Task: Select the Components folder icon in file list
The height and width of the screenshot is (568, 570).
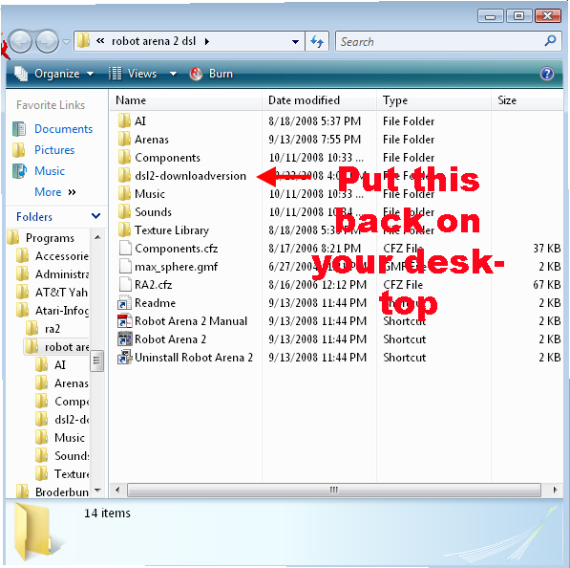Action: pyautogui.click(x=124, y=157)
